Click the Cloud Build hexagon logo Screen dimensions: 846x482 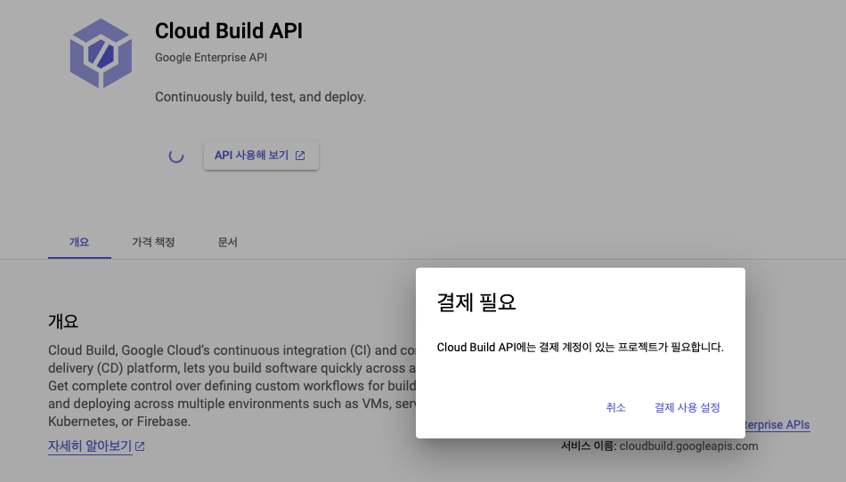click(x=101, y=53)
